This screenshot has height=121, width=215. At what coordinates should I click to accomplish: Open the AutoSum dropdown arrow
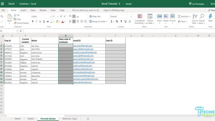[190, 16]
